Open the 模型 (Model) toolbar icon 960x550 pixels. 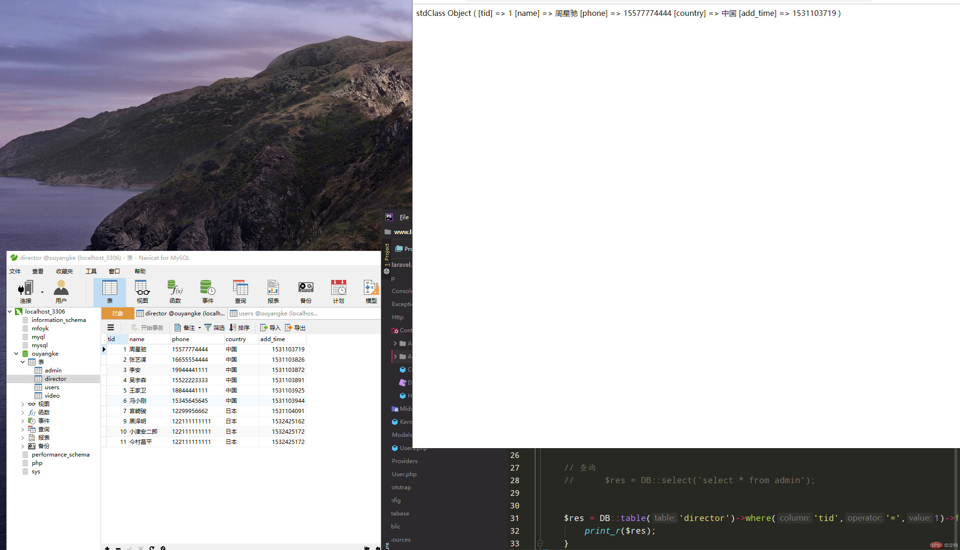[371, 292]
